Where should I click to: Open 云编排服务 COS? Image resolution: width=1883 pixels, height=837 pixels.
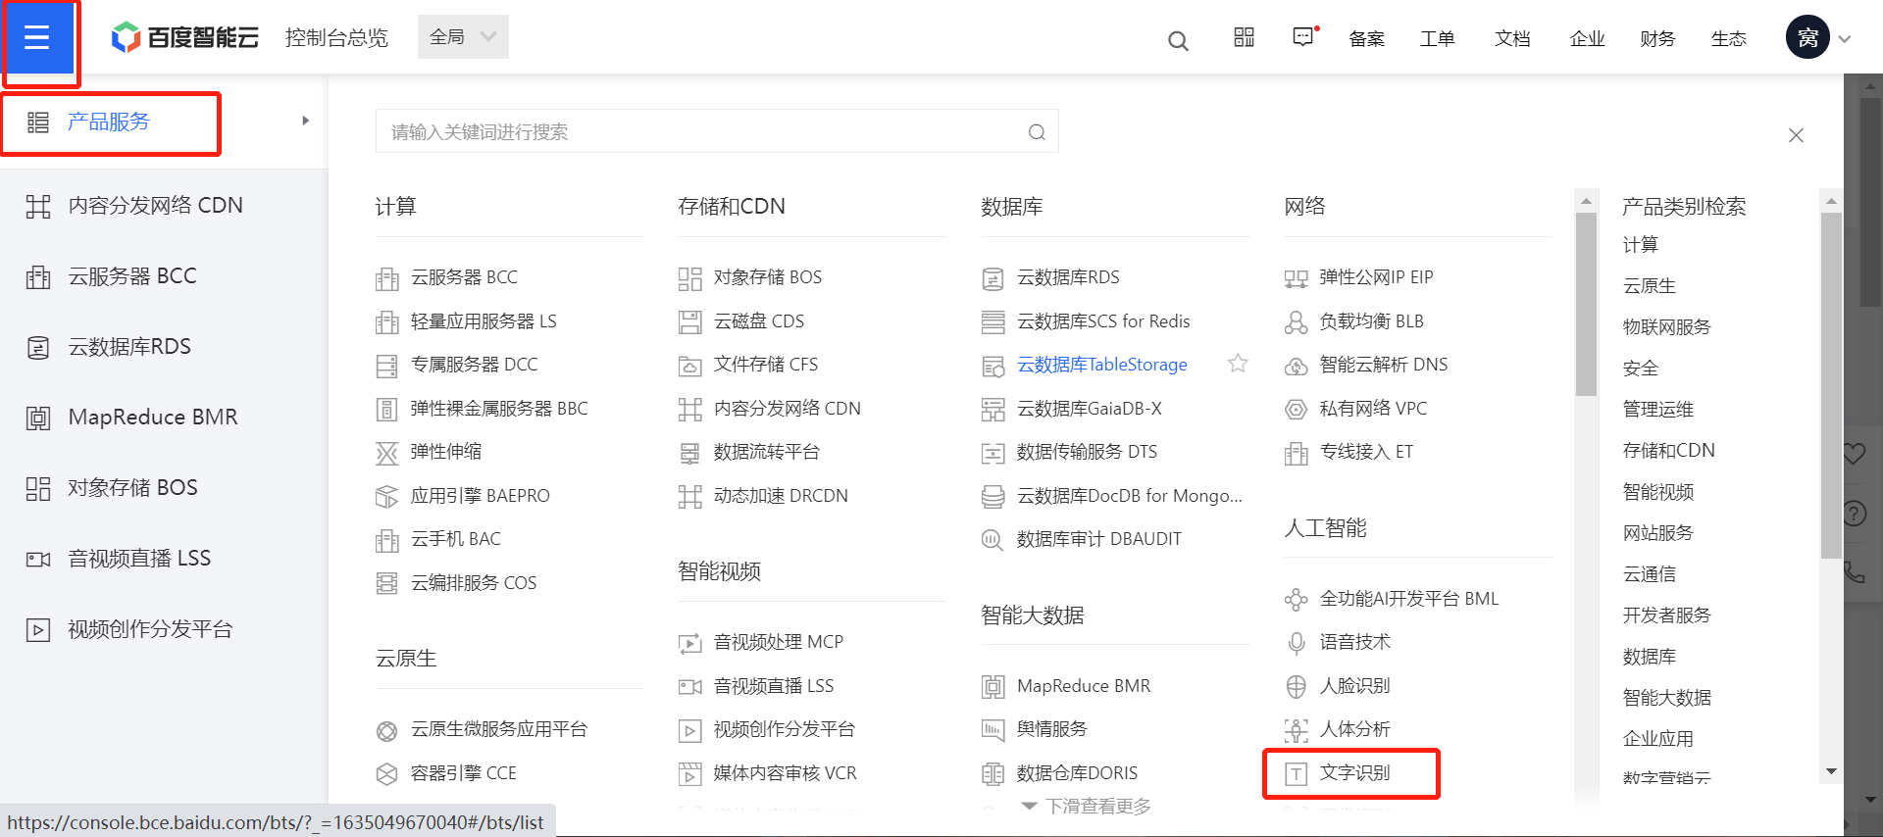[x=473, y=583]
